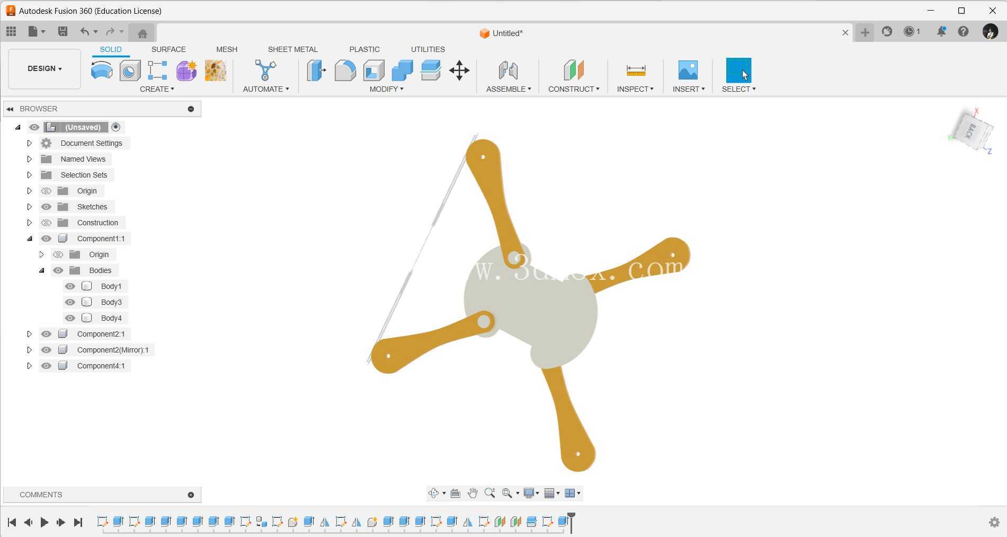This screenshot has height=537, width=1007.
Task: Select the Shell tool
Action: (373, 70)
